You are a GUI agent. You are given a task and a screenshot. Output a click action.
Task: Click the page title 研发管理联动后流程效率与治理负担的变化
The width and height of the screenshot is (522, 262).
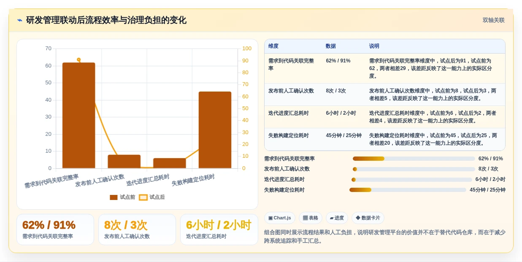coord(106,20)
